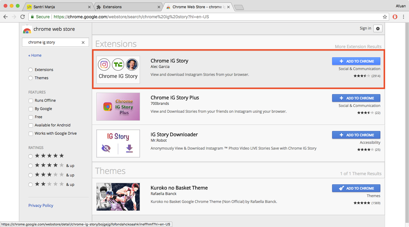The width and height of the screenshot is (409, 227).
Task: Go back to the previous page
Action: click(x=5, y=17)
